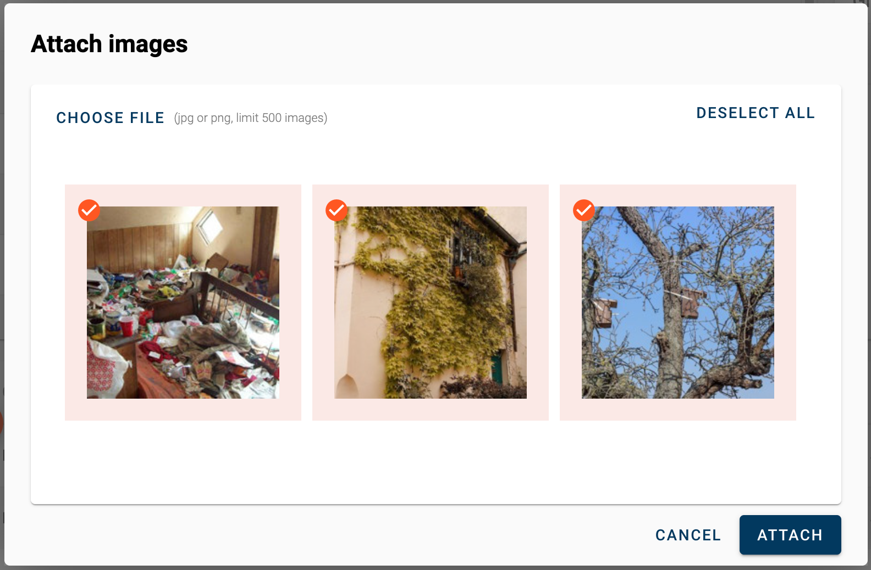Screen dimensions: 871x570
Task: Uncheck the orange checkmark on ivy building photo
Action: click(x=337, y=210)
